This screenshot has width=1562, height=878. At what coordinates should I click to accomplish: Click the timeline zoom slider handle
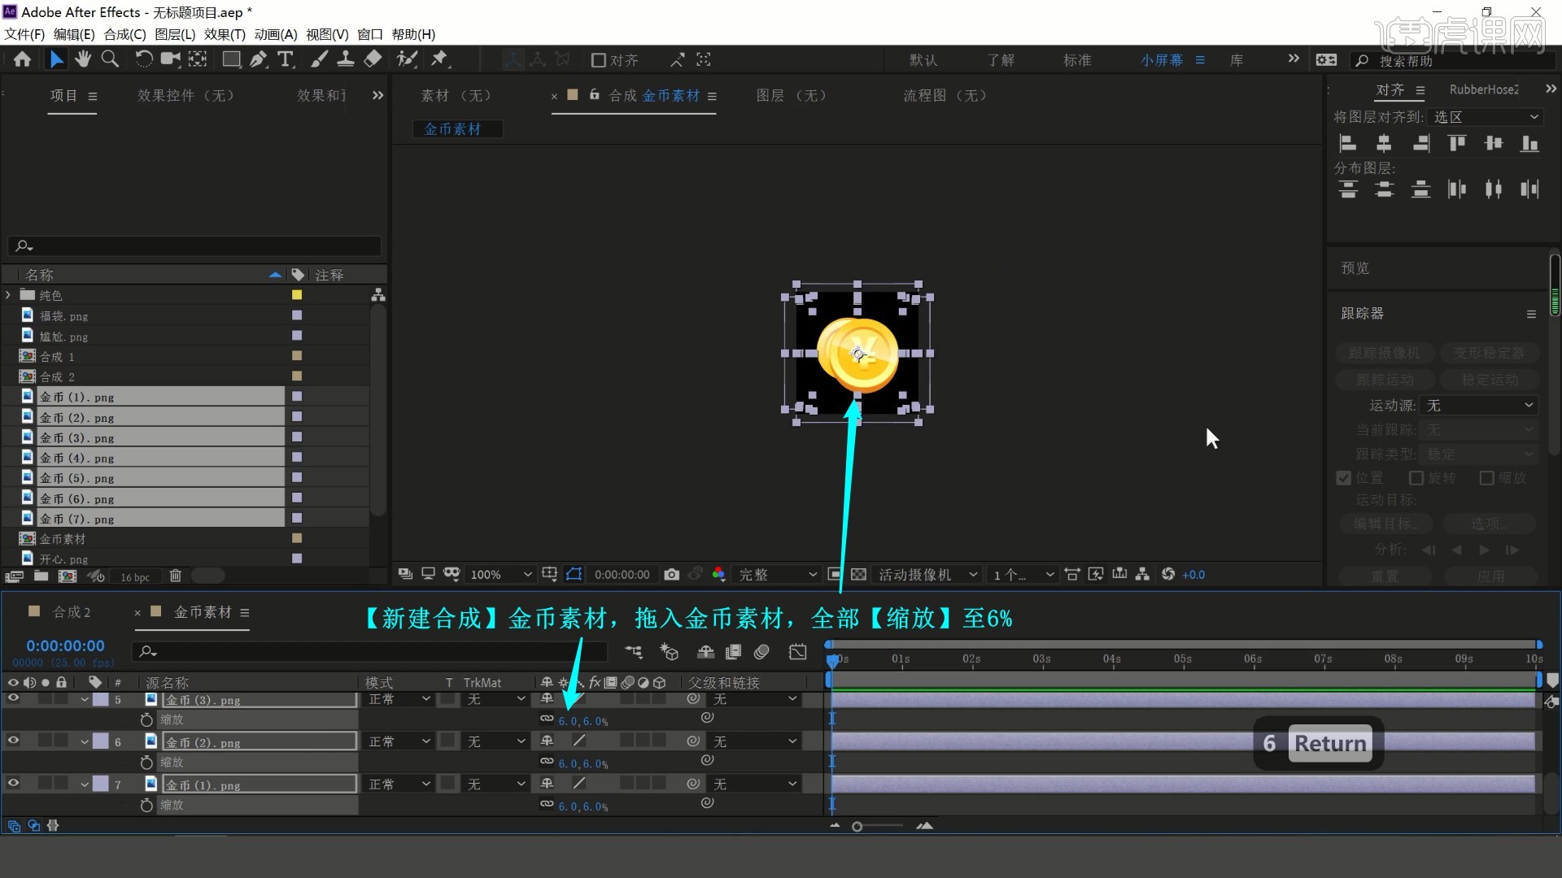[x=857, y=827]
